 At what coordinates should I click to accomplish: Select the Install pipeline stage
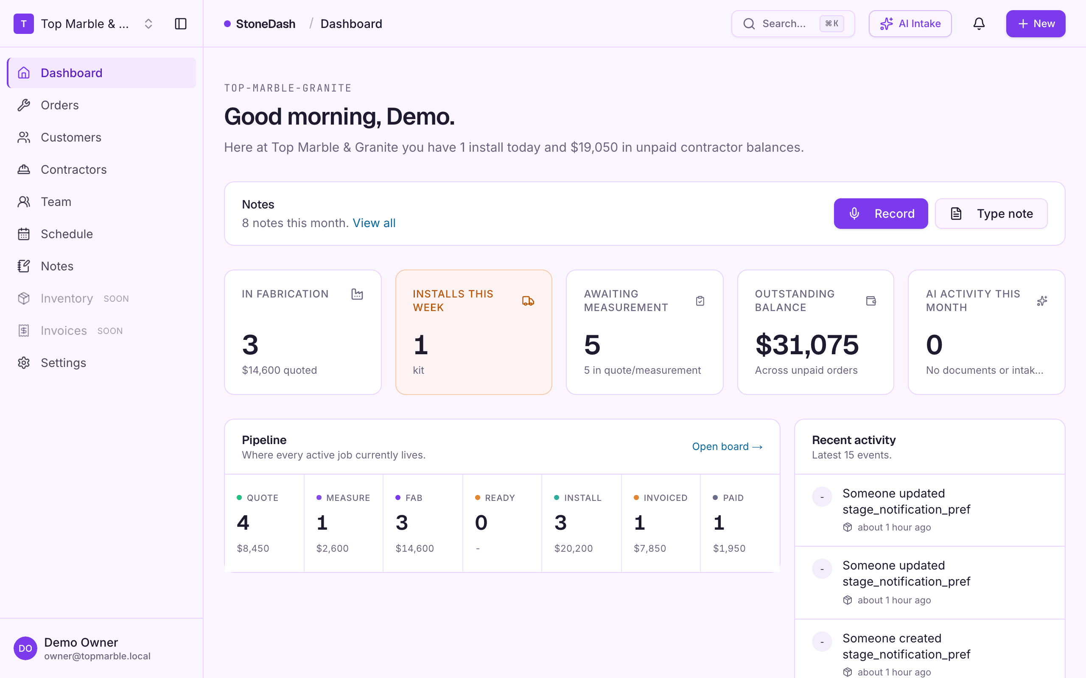pyautogui.click(x=582, y=523)
